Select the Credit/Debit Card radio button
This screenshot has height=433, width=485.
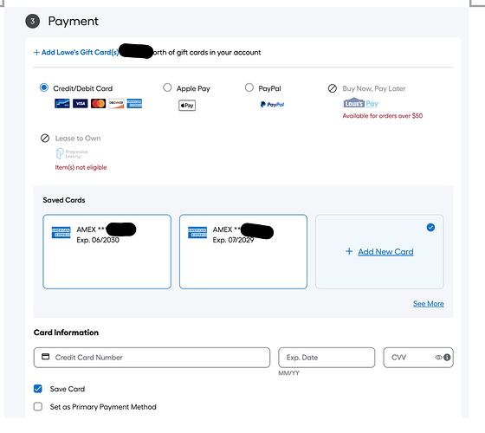click(44, 87)
